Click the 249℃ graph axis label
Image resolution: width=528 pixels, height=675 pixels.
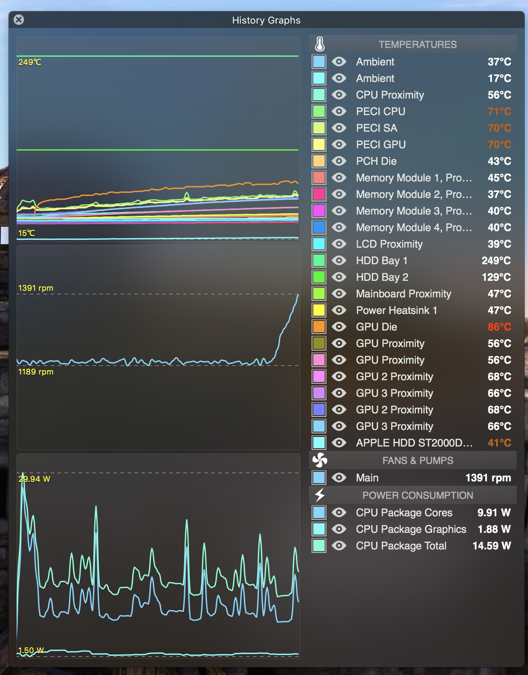tap(30, 62)
